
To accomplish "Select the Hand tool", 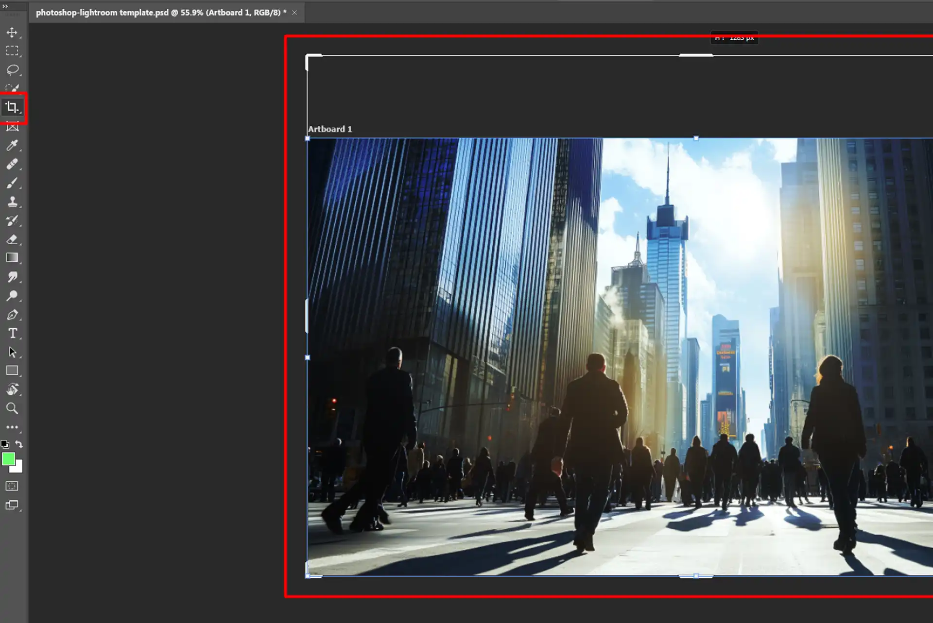I will tap(12, 389).
